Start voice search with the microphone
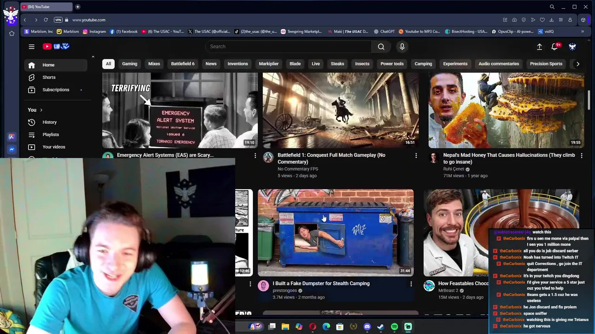The height and width of the screenshot is (334, 595). 402,46
